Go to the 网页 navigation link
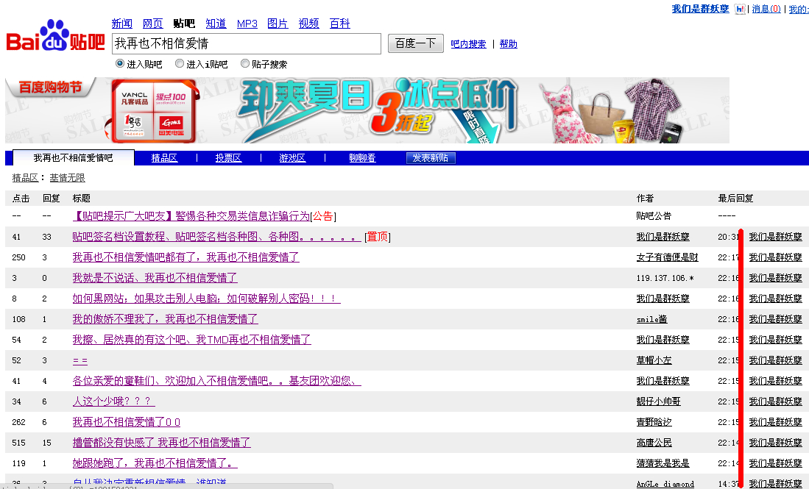This screenshot has height=489, width=809. (x=152, y=24)
